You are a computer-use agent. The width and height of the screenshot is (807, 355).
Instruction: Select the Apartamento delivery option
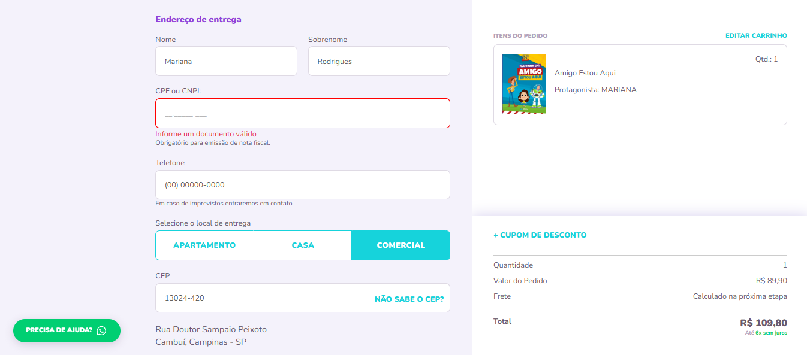coord(204,245)
